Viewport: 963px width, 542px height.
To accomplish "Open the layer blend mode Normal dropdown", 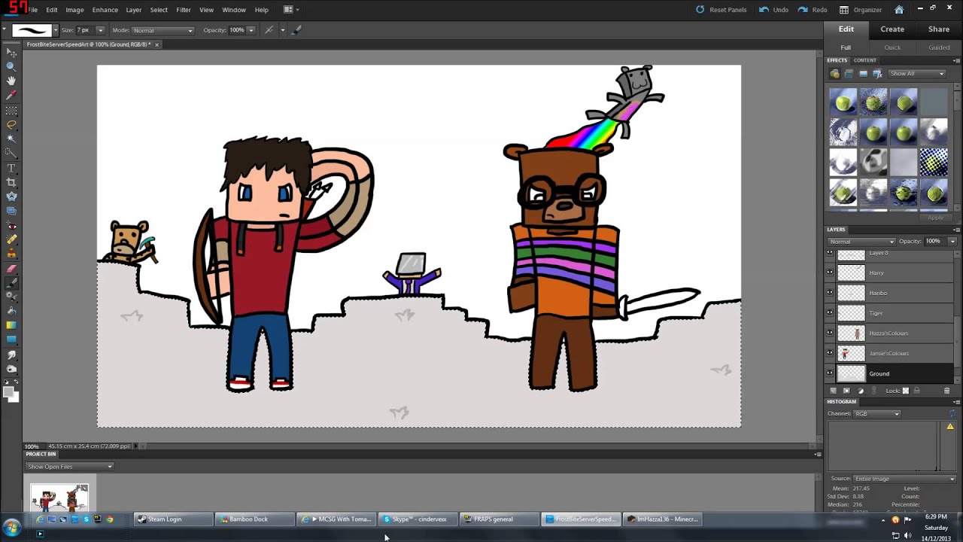I will [861, 242].
